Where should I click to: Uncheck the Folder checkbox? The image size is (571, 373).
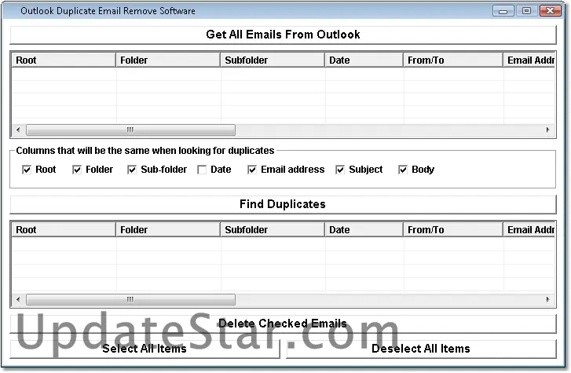click(77, 170)
